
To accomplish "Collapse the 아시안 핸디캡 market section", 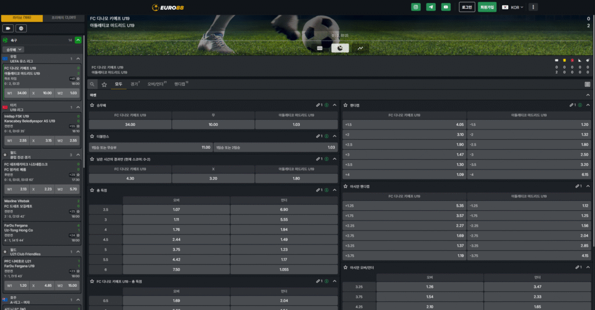I will (x=587, y=186).
